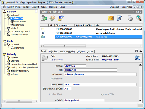Viewport: 145px width, 109px height.
Task: Follow the blue MJ/00005/2009 Spisová značka link
Action: click(110, 60)
